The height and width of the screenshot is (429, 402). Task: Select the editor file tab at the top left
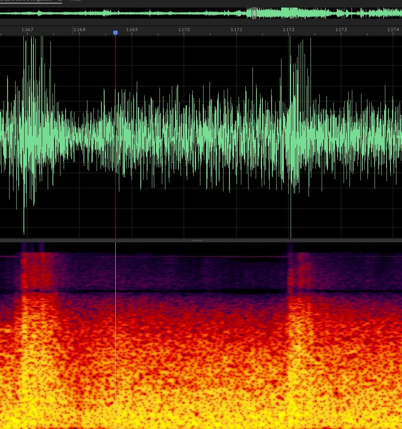[x=30, y=1]
